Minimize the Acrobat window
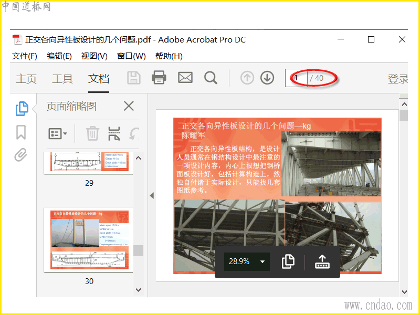 click(341, 39)
